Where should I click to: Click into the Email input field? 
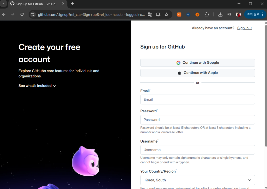(197, 100)
